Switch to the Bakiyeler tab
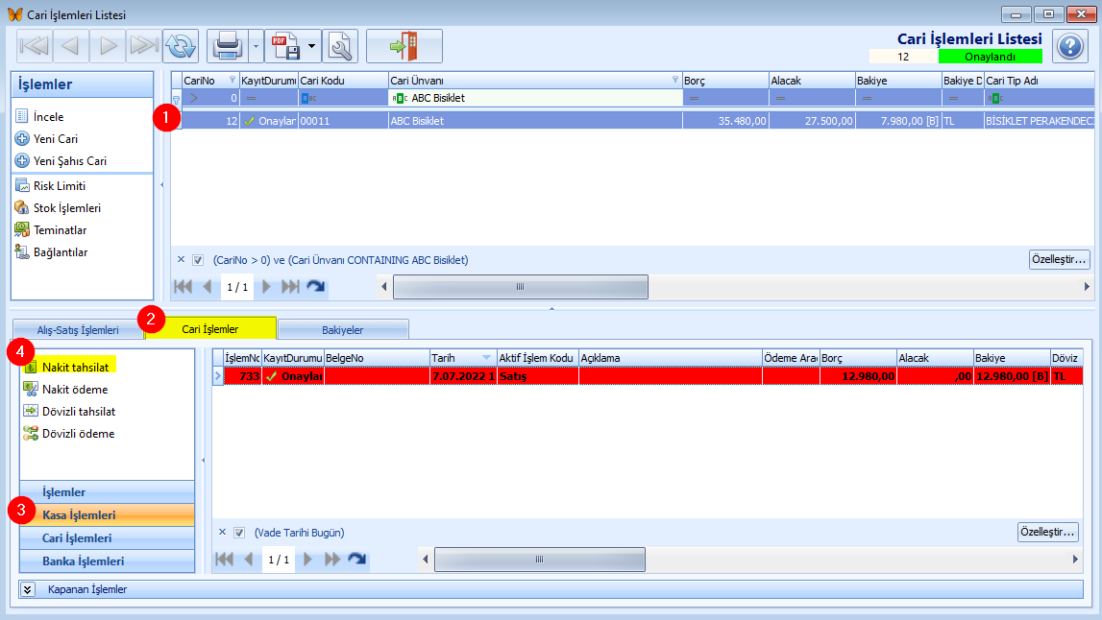 click(x=343, y=330)
